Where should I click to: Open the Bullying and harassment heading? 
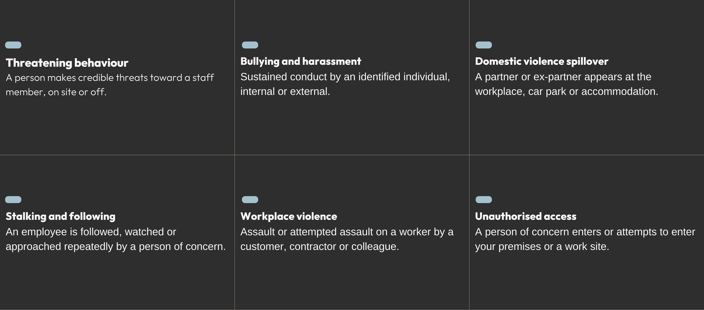click(300, 61)
